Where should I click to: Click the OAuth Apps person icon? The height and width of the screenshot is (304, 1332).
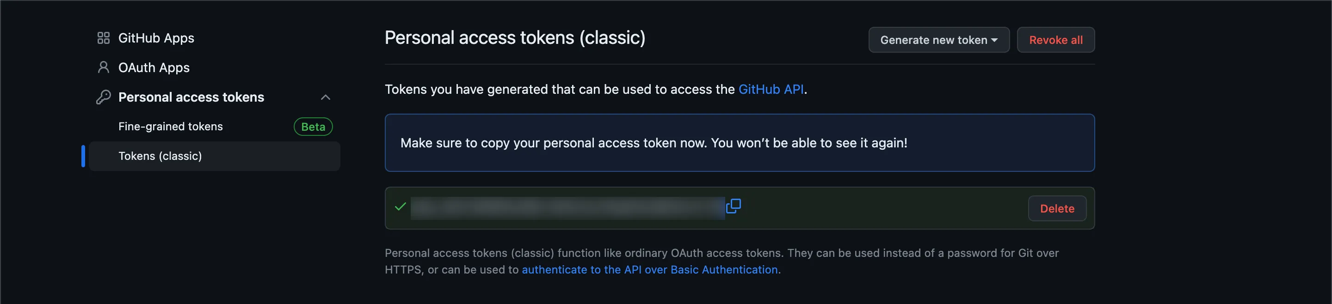104,67
